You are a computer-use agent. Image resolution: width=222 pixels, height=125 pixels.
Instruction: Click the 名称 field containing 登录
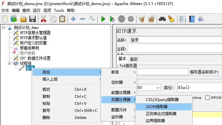(176, 40)
